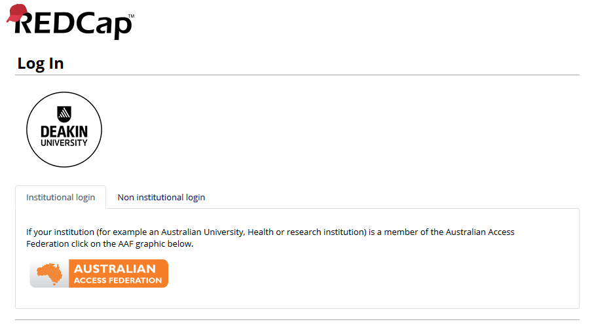592x324 pixels.
Task: Switch to the Non institutional login tab
Action: (x=161, y=197)
